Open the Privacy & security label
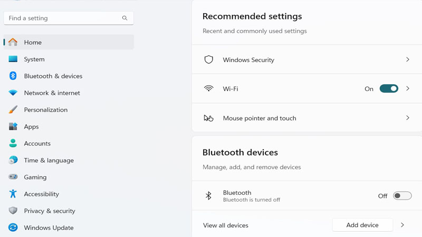This screenshot has height=237, width=422. (x=50, y=211)
